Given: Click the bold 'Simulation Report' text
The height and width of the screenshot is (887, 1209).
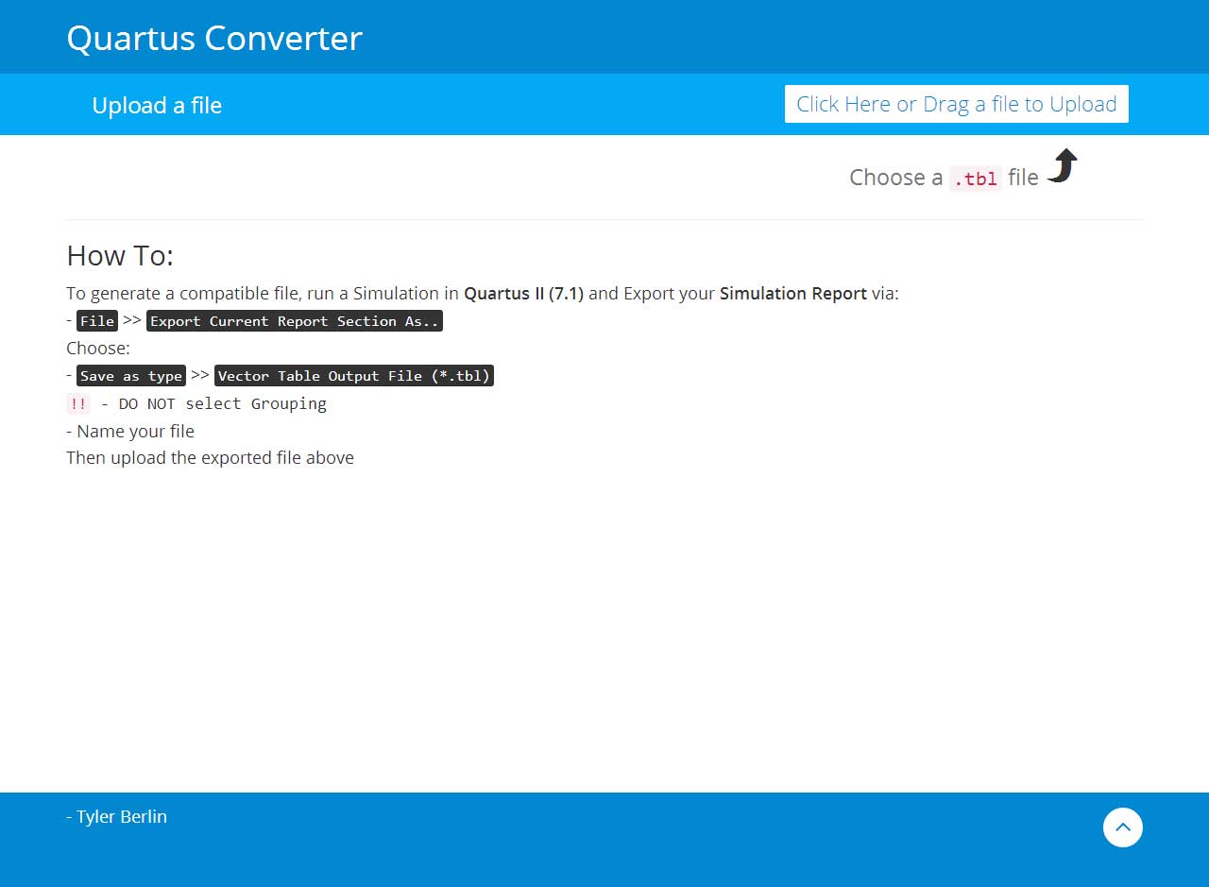Looking at the screenshot, I should (x=792, y=294).
